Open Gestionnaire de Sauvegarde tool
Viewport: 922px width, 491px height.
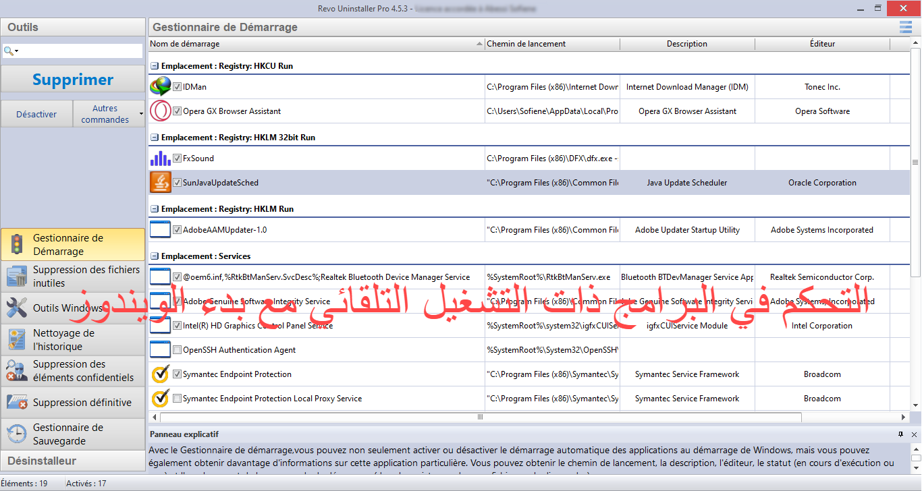pos(73,434)
